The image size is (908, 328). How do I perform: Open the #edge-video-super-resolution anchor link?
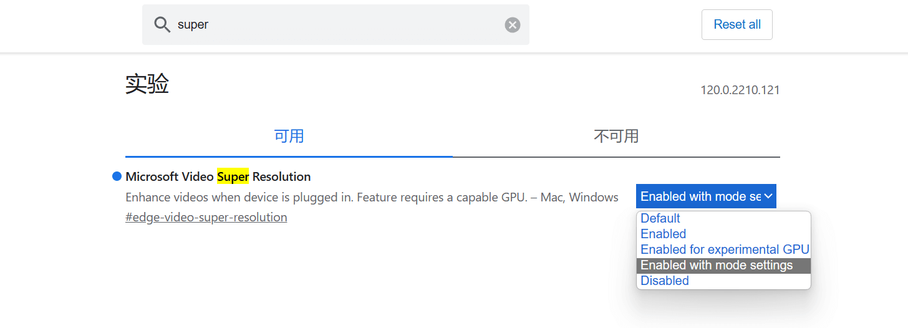tap(206, 218)
